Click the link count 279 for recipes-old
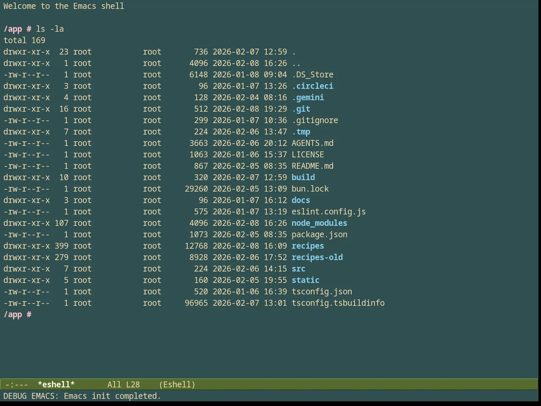Viewport: 541px width, 406px height. (x=61, y=257)
